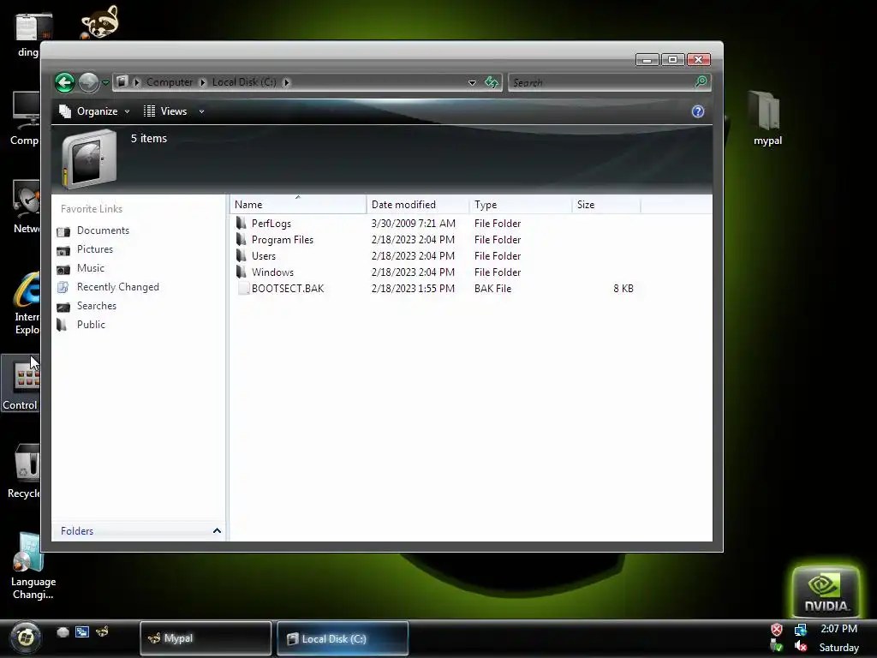Select the Control Panel desktop icon
The width and height of the screenshot is (877, 658).
tap(21, 383)
